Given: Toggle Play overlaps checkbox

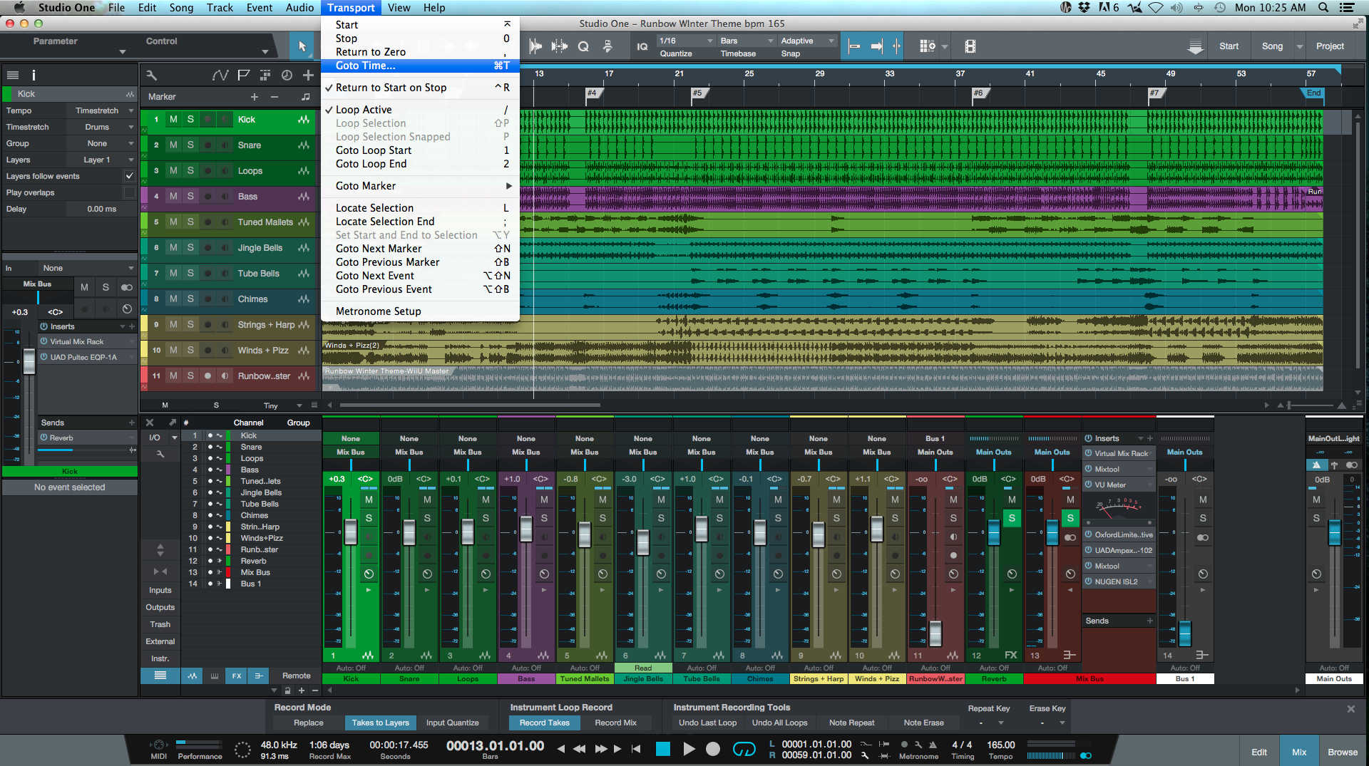Looking at the screenshot, I should tap(129, 192).
